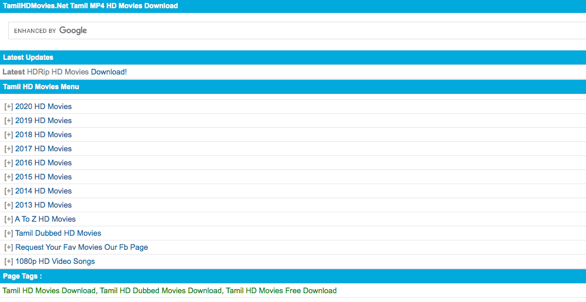Click the [+] marker for 2017 HD Movies
The height and width of the screenshot is (302, 586).
pos(8,149)
